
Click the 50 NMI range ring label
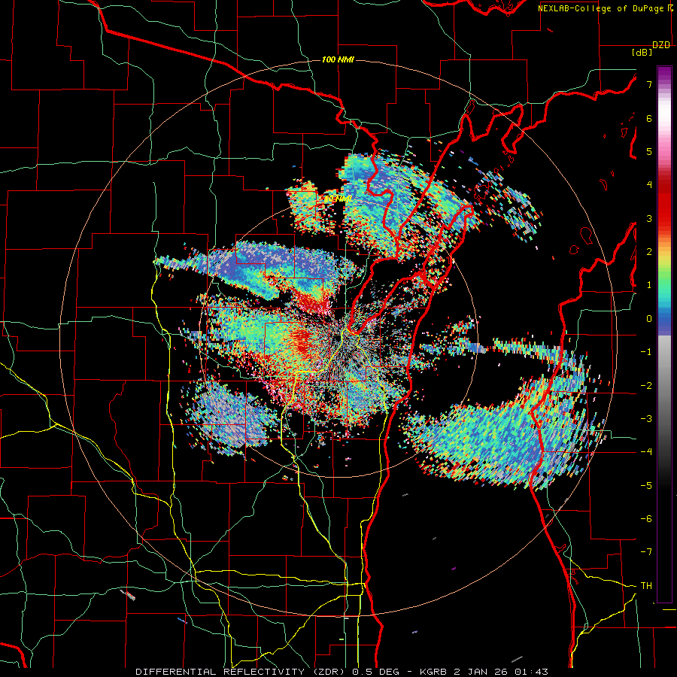tap(338, 199)
